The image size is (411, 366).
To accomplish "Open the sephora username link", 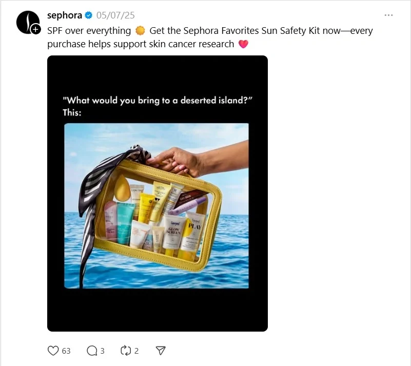I will 65,15.
